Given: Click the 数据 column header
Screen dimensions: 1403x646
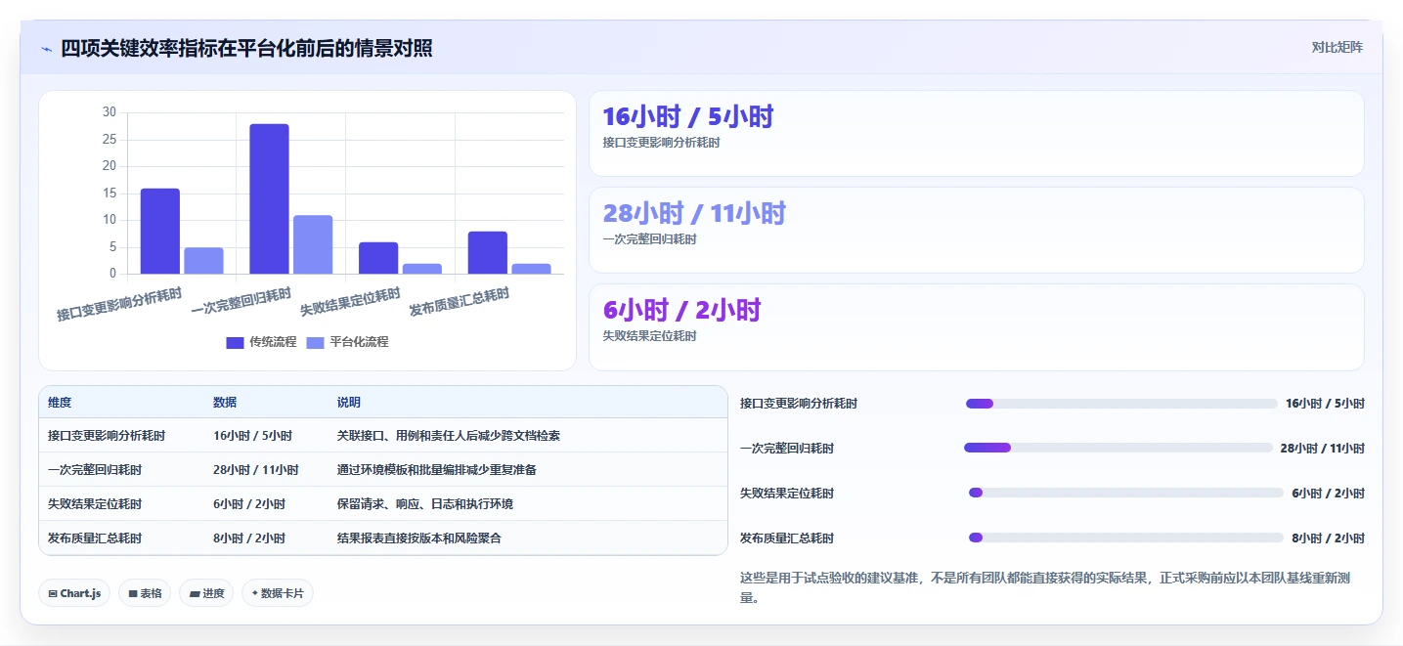Looking at the screenshot, I should (x=225, y=403).
